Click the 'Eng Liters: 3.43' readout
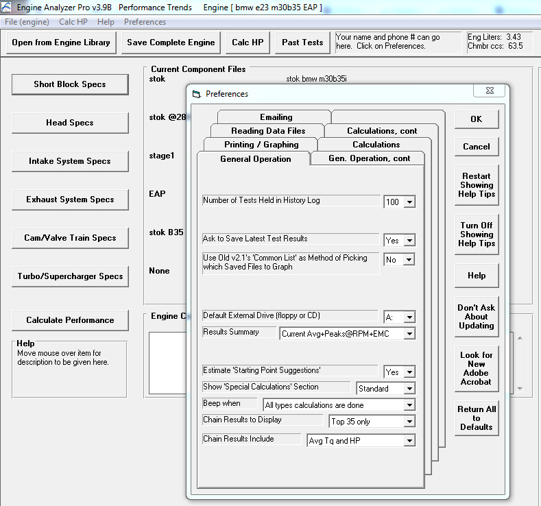The image size is (541, 506). point(494,37)
